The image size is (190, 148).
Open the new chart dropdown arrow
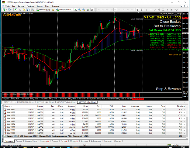[6, 10]
